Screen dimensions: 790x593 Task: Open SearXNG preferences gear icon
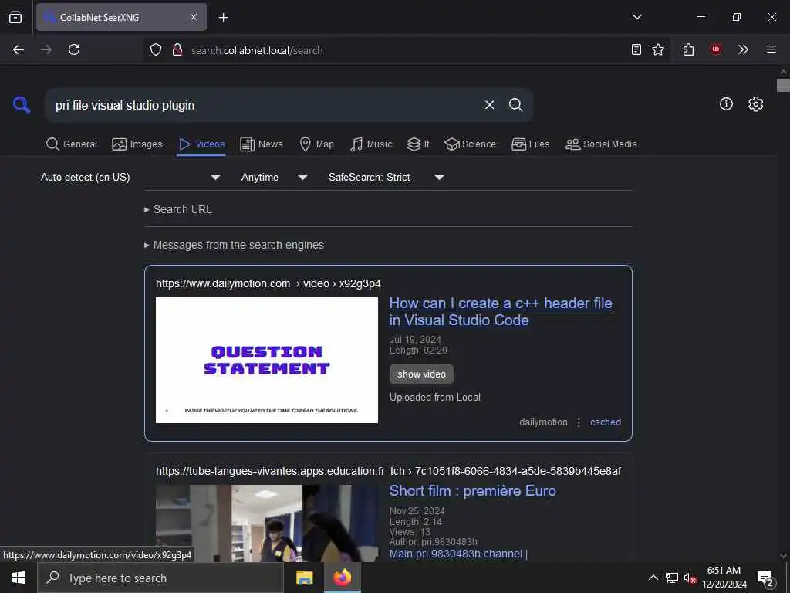coord(755,104)
